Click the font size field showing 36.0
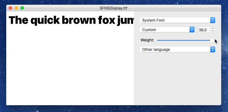 click(204, 30)
